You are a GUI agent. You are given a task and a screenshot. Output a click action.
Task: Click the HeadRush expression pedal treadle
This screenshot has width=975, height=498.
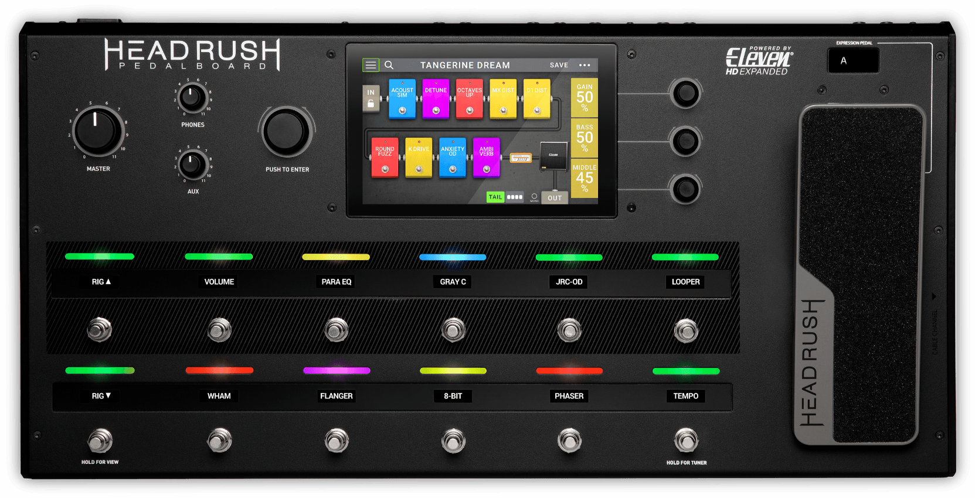[x=859, y=274]
